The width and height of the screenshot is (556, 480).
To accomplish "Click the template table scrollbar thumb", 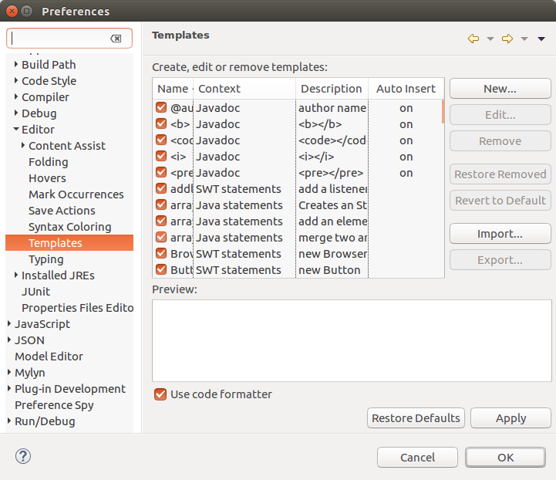I will (x=443, y=112).
